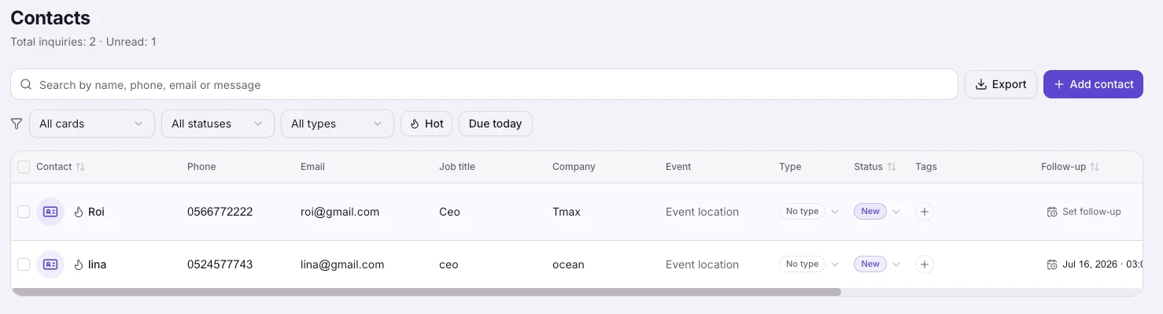Sort by Follow-up column arrows
The image size is (1163, 314).
click(x=1095, y=167)
